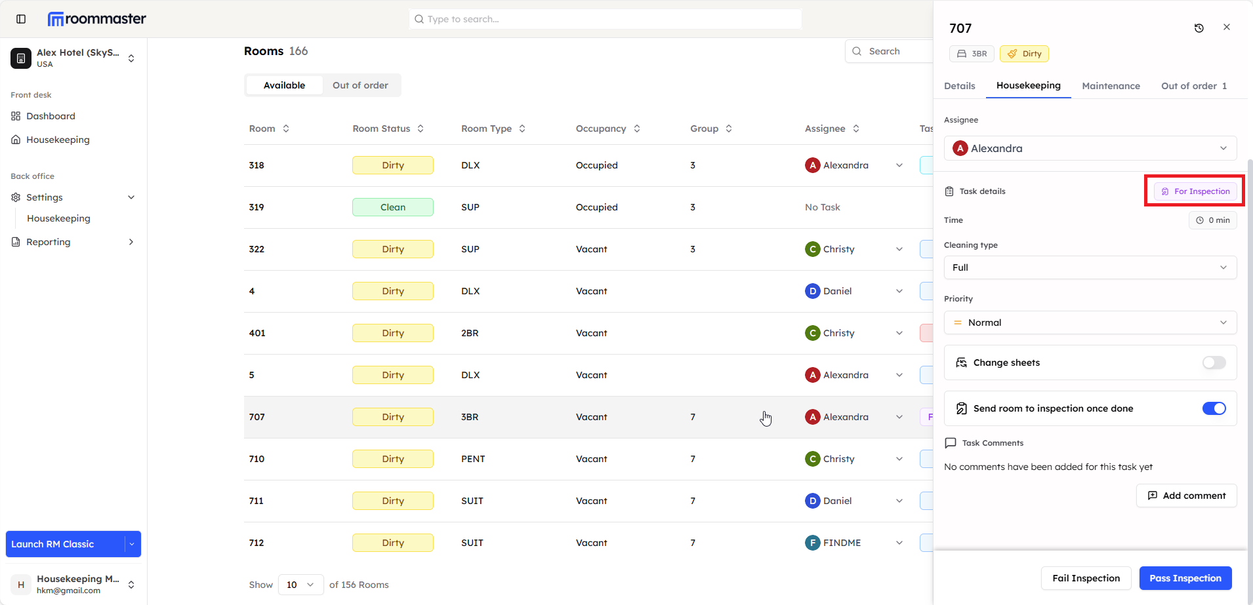Click the Add comment button
The width and height of the screenshot is (1253, 605).
click(x=1186, y=496)
